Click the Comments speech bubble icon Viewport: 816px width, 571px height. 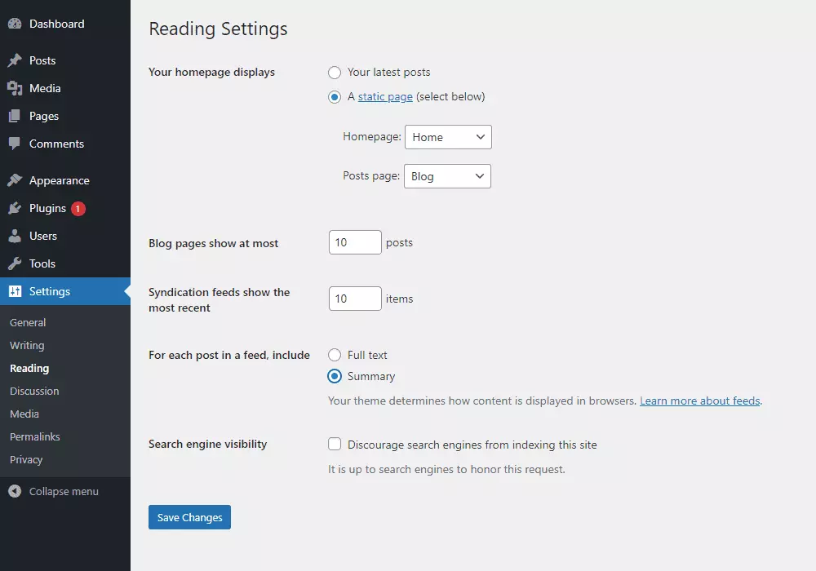[x=15, y=144]
